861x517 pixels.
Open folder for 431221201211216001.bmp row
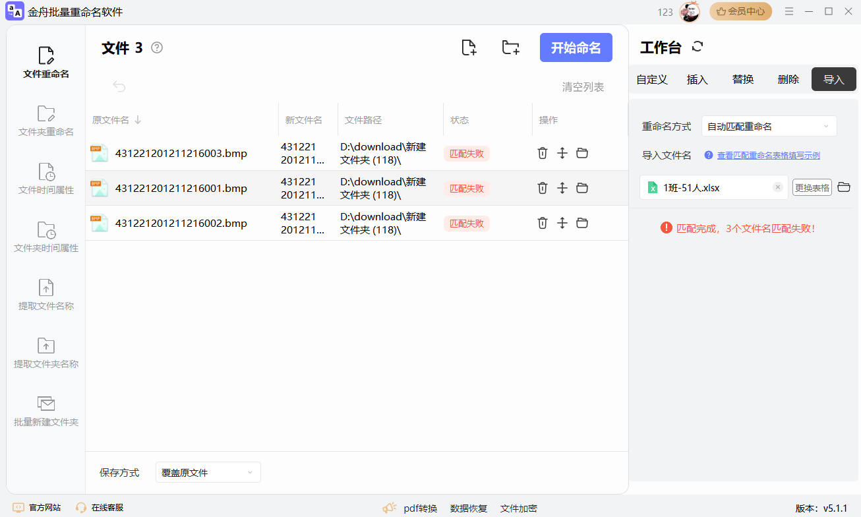582,188
